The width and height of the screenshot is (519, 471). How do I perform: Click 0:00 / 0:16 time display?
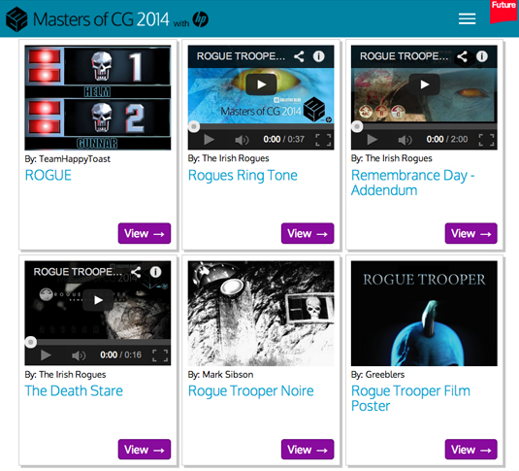121,355
